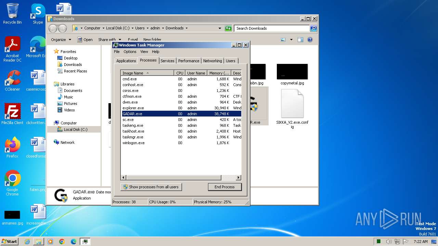
Task: Switch to the Performance tab
Action: (x=189, y=61)
